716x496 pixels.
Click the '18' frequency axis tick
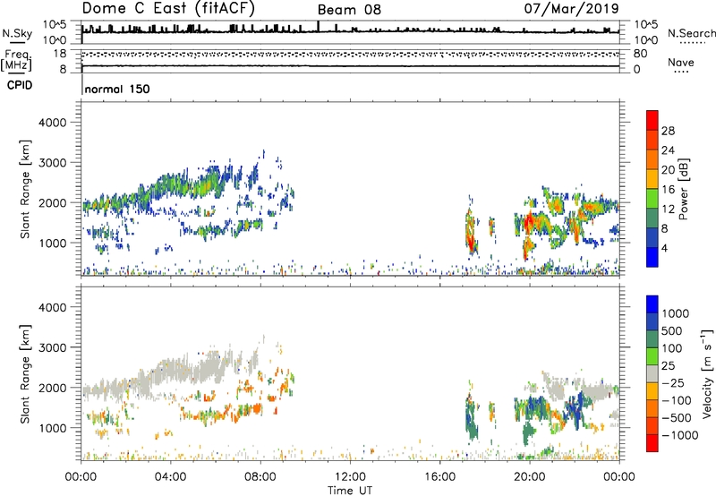tap(60, 54)
